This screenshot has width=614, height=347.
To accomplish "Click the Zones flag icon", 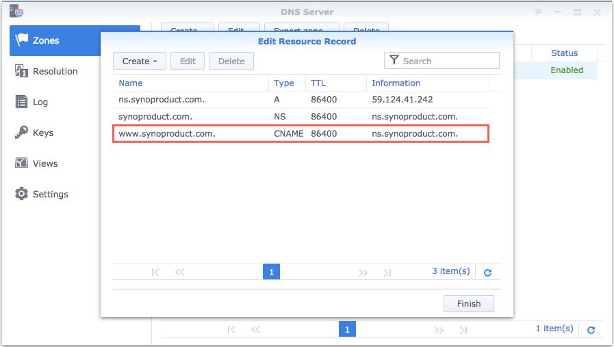I will pos(21,40).
